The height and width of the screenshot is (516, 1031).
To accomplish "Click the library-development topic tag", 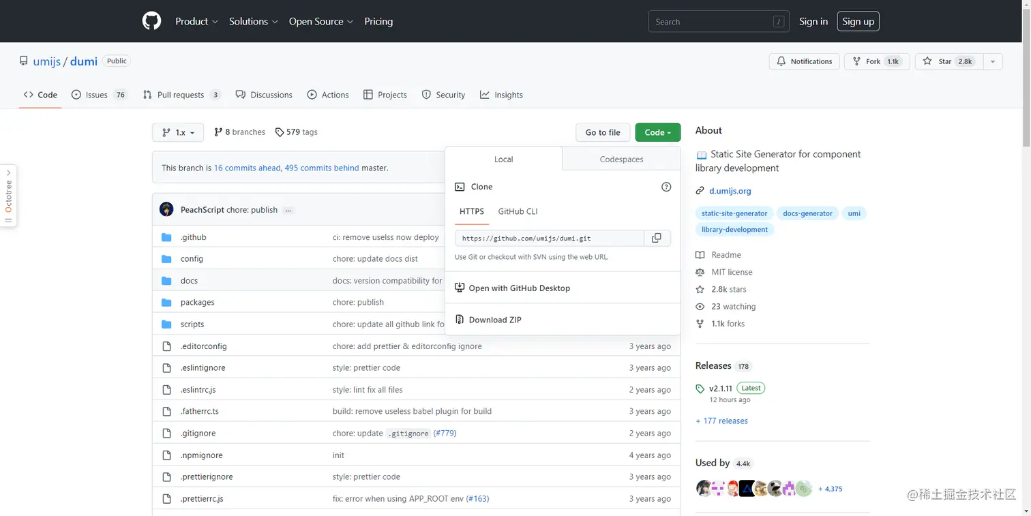I will coord(734,230).
